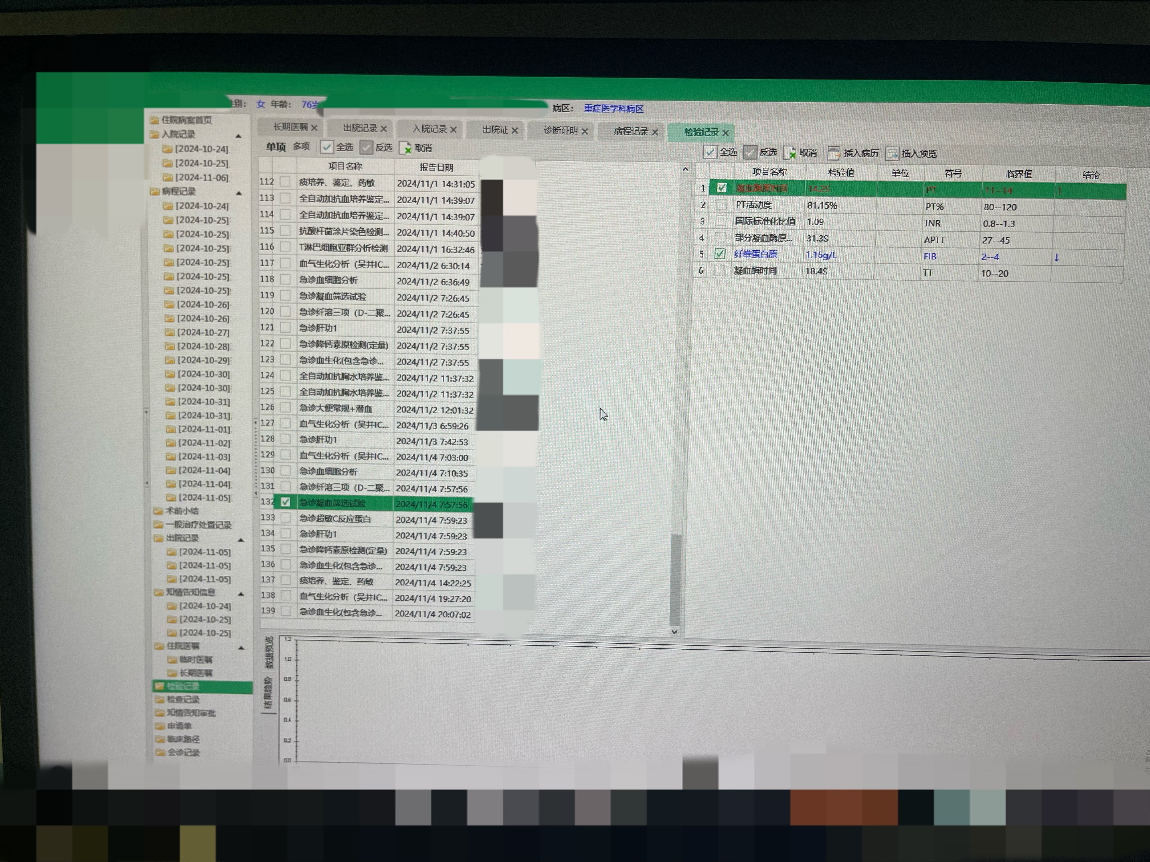
Task: Collapse the 出院记录 tree node
Action: [241, 540]
